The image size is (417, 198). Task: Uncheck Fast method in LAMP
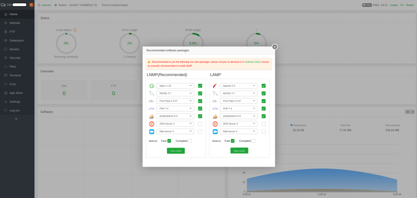point(233,141)
